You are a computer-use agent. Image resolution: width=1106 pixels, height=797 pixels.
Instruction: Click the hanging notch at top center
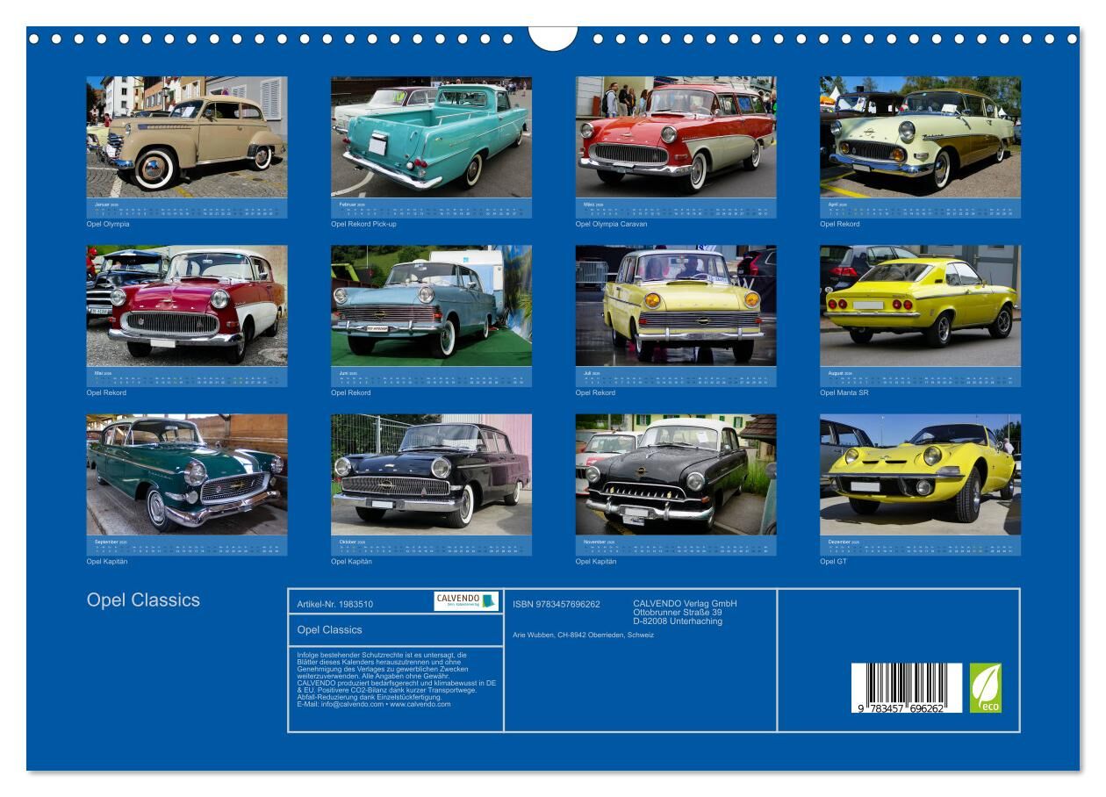[x=553, y=37]
